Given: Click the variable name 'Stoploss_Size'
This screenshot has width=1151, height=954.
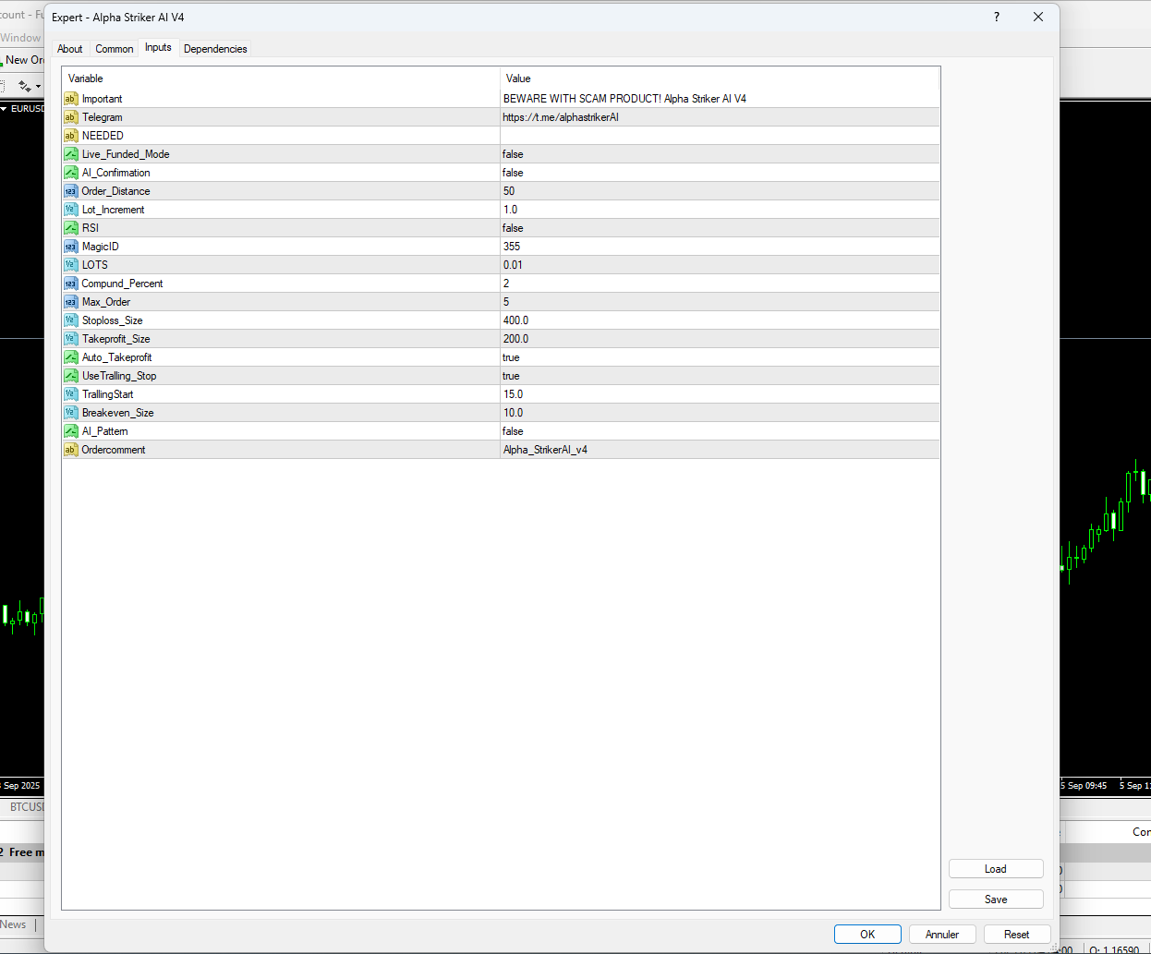Looking at the screenshot, I should click(112, 320).
